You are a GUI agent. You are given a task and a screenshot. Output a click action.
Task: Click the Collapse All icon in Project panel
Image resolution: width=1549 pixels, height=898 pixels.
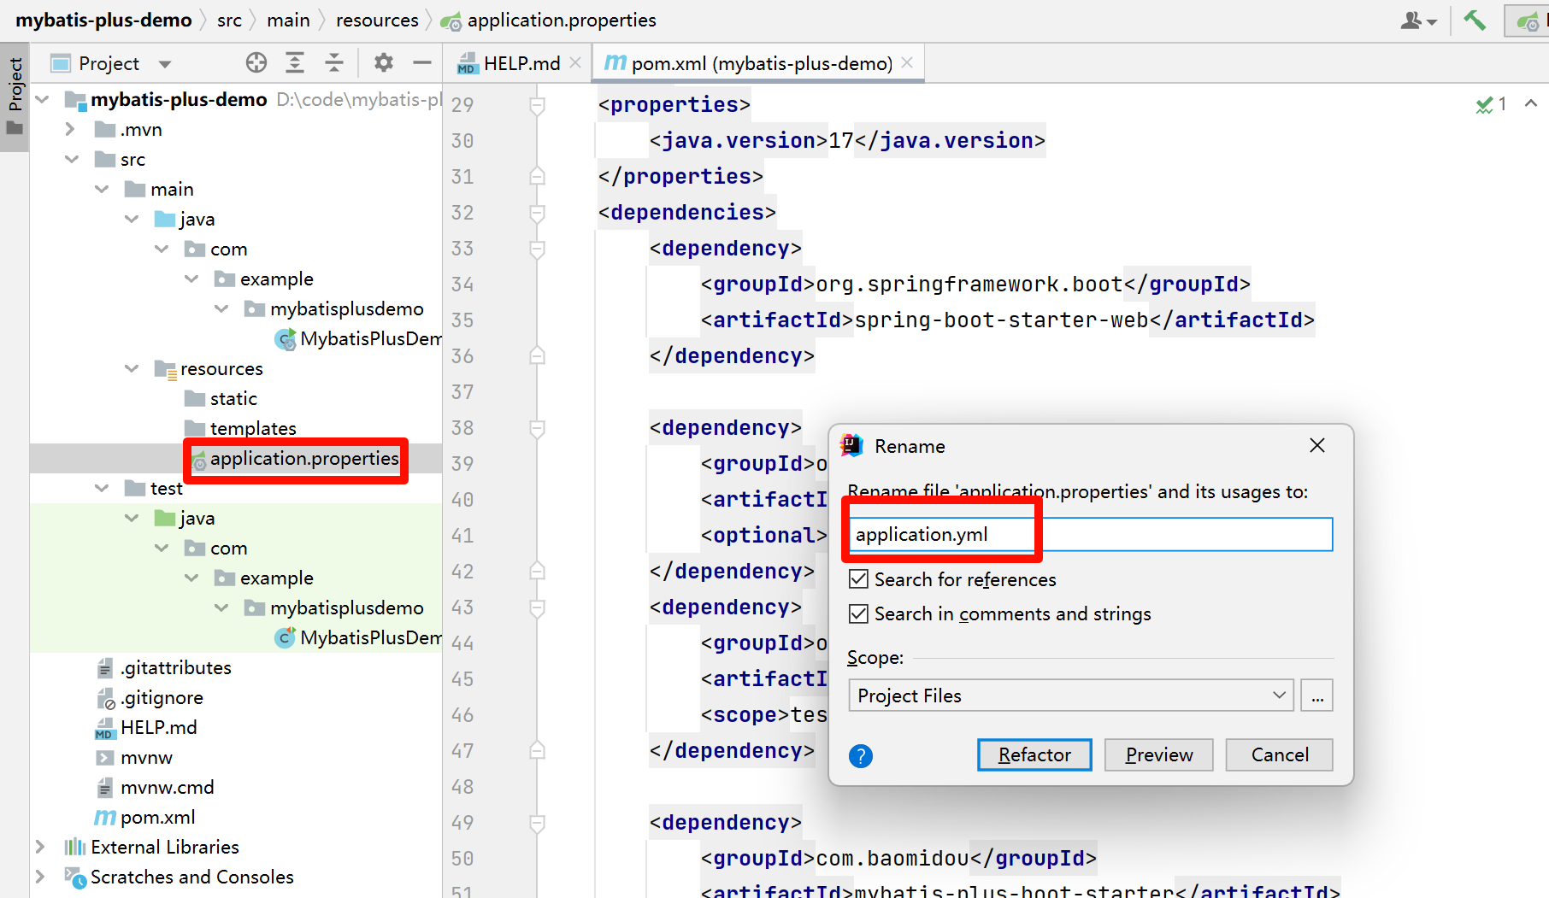(x=334, y=62)
